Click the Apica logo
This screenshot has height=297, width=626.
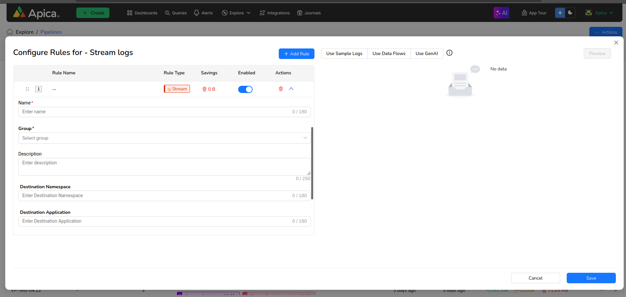[36, 13]
